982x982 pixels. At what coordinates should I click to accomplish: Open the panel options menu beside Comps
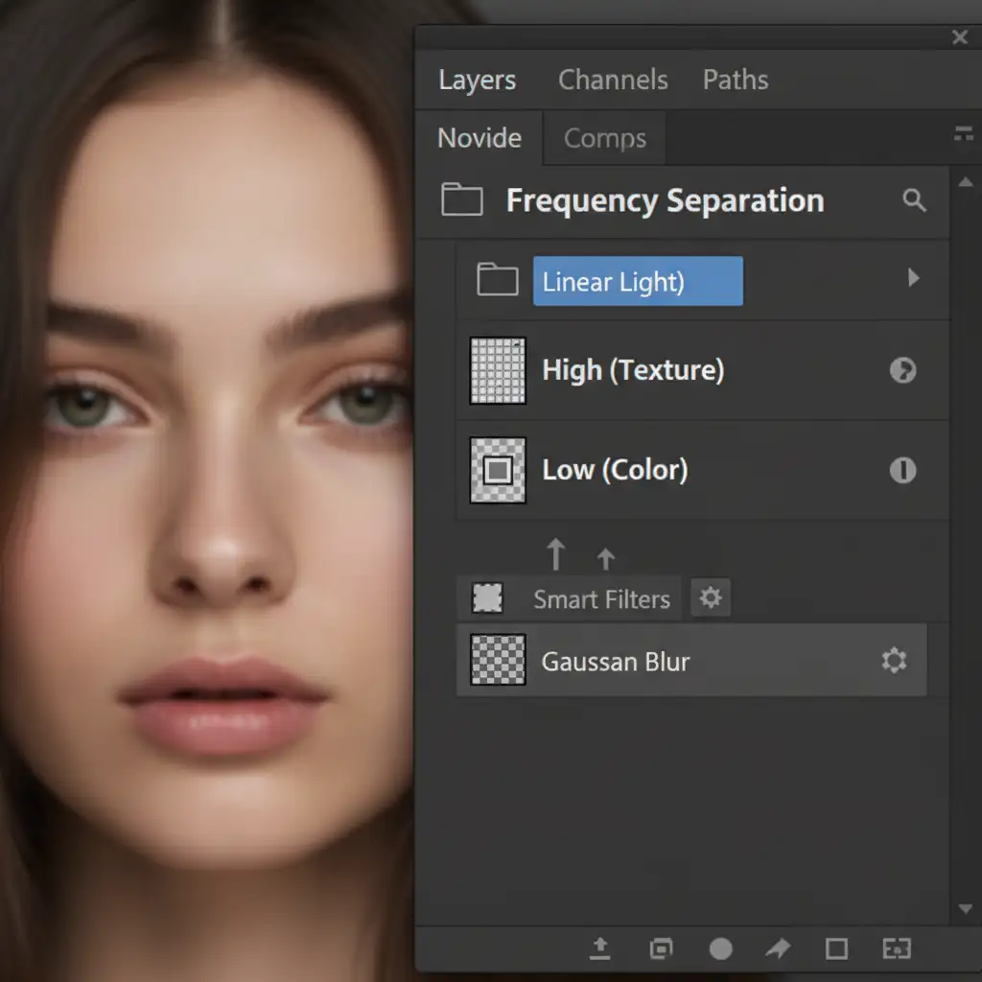coord(963,135)
